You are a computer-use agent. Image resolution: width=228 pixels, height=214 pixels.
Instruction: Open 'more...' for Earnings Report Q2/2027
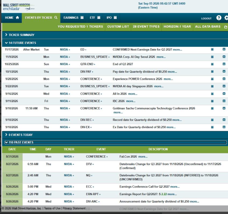pos(172,194)
